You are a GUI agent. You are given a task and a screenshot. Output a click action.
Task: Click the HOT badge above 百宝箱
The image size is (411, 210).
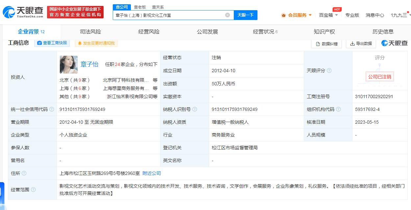click(x=337, y=10)
